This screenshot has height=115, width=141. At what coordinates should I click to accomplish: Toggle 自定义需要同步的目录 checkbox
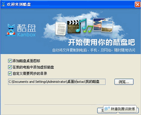tap(10, 73)
